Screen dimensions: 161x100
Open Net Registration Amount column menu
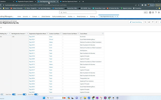click(27, 33)
